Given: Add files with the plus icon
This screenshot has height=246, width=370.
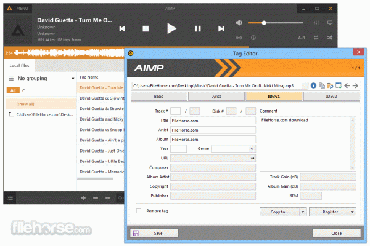Looking at the screenshot, I should click(83, 198).
